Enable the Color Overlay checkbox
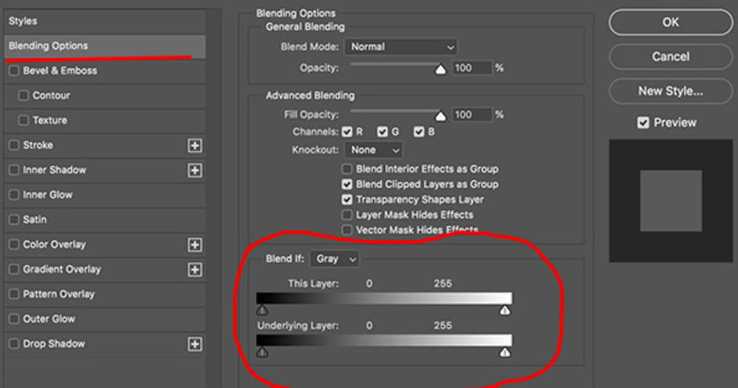Screen dimensions: 738x388 [14, 245]
